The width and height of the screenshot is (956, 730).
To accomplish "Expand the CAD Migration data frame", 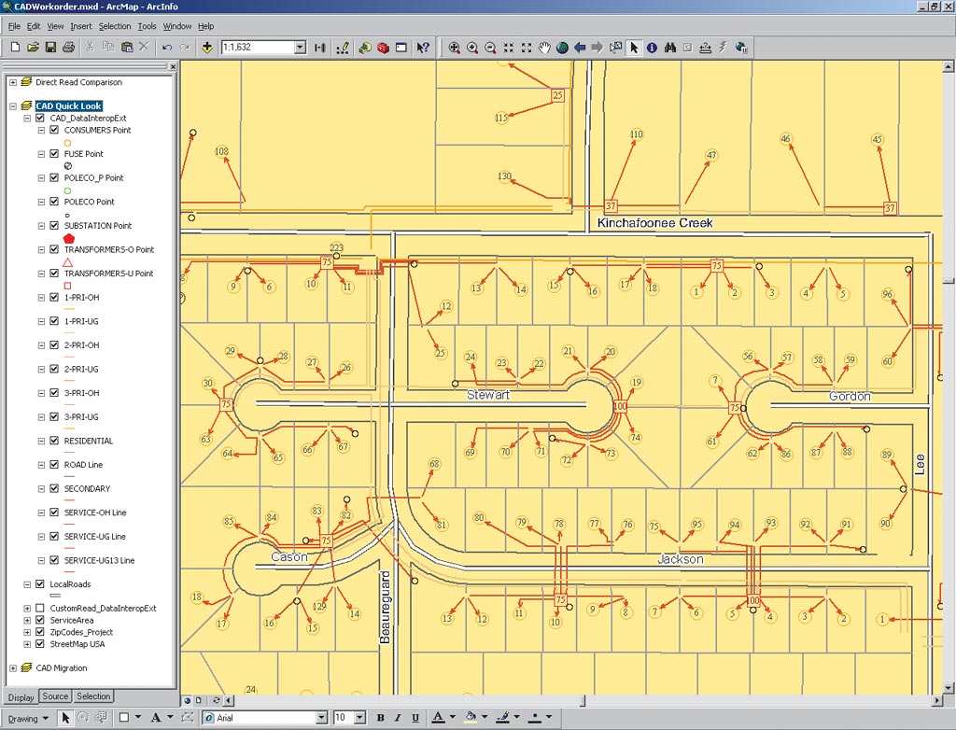I will [x=13, y=668].
